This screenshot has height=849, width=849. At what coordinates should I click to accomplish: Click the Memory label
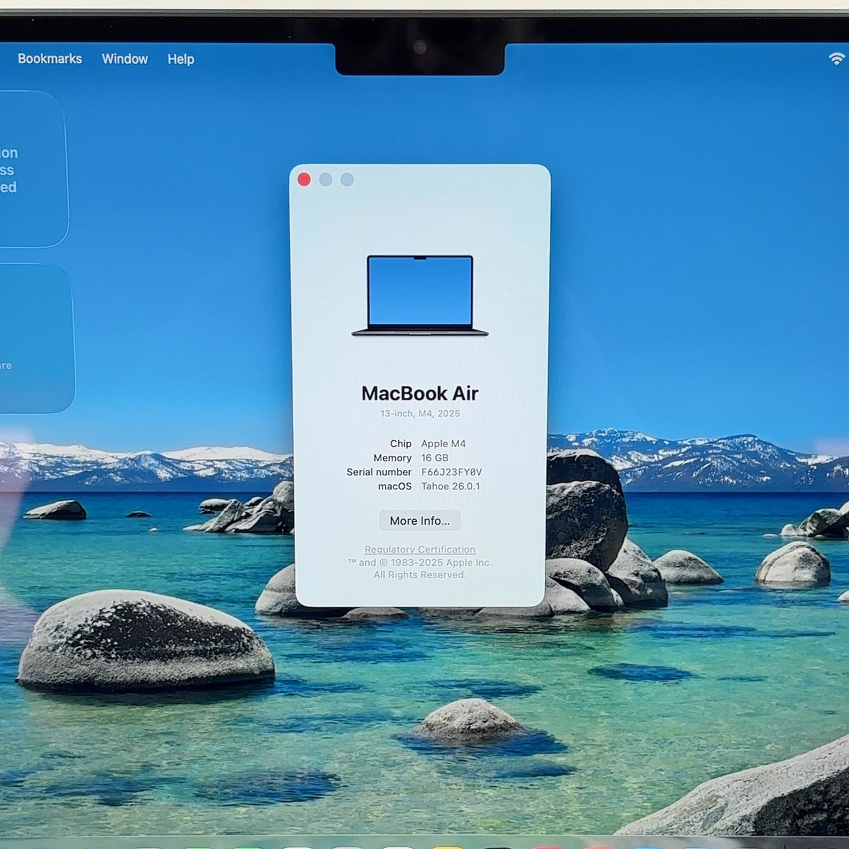click(392, 458)
